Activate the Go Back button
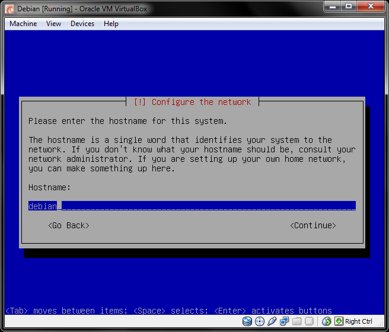Viewport: 389px width, 332px height. [x=69, y=225]
